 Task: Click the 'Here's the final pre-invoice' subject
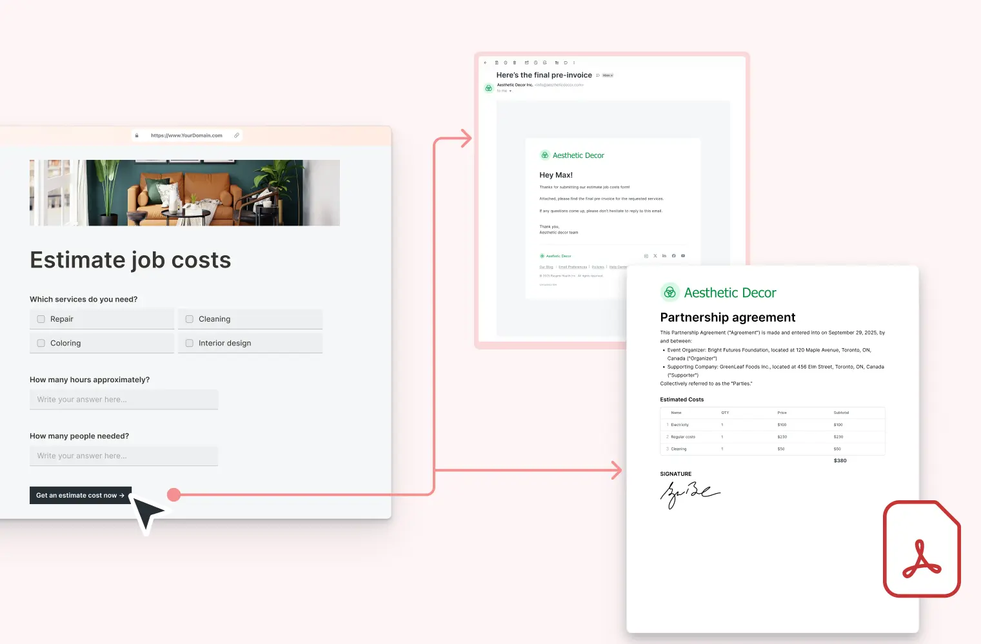544,75
